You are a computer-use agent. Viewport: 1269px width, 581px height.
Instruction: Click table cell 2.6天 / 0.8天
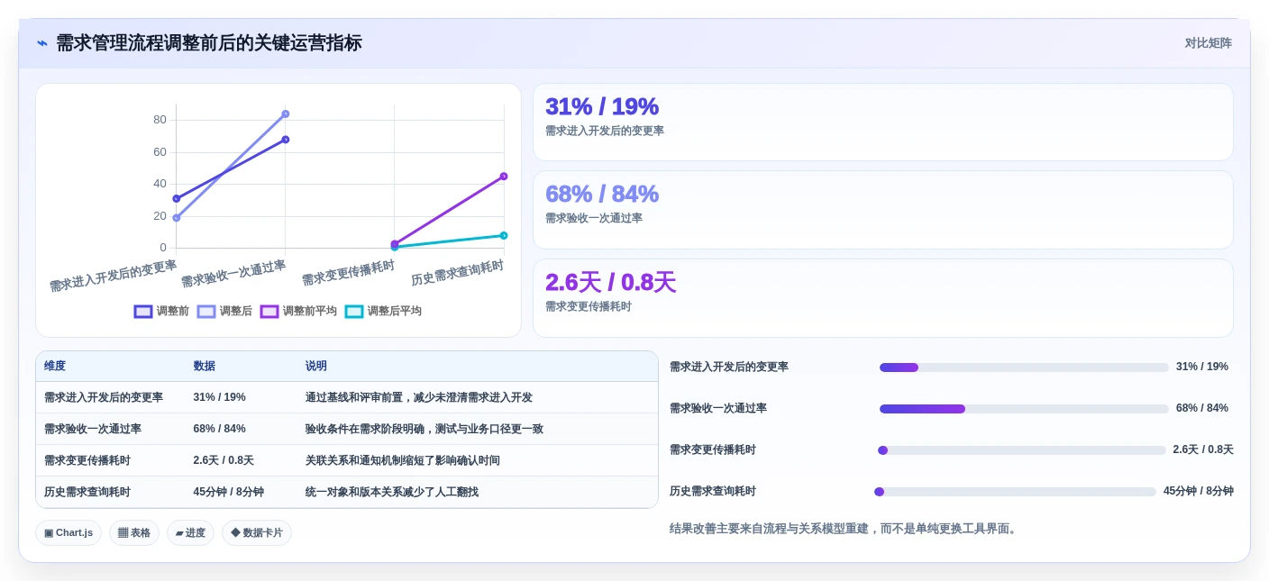click(x=224, y=460)
